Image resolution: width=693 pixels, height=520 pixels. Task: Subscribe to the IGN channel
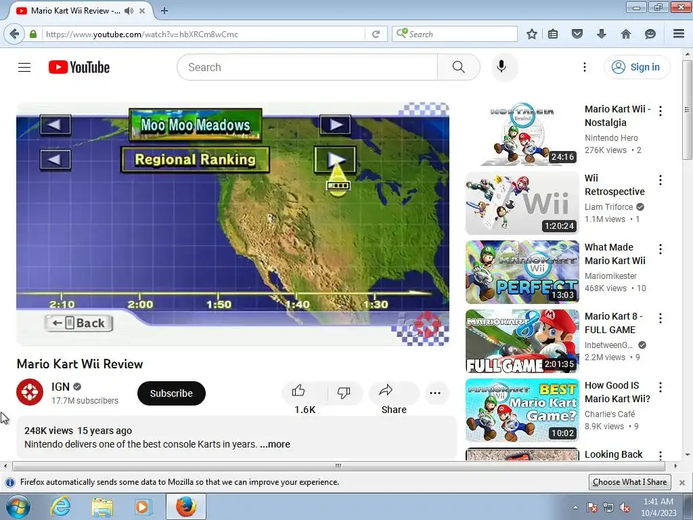[x=171, y=393]
